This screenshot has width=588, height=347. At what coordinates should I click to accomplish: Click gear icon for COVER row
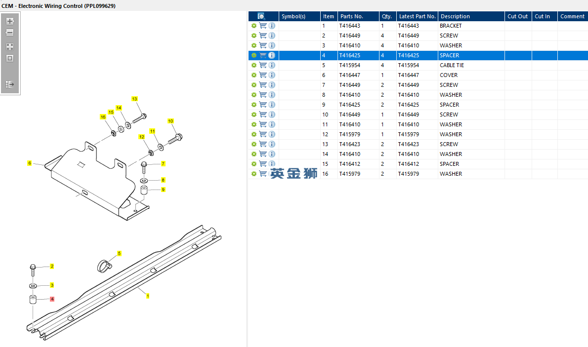coord(254,75)
